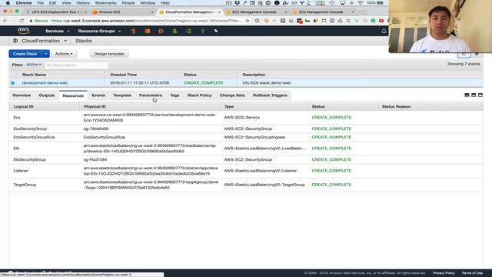The width and height of the screenshot is (492, 277).
Task: Open the History menu in Chrome menu bar
Action: (x=83, y=3)
